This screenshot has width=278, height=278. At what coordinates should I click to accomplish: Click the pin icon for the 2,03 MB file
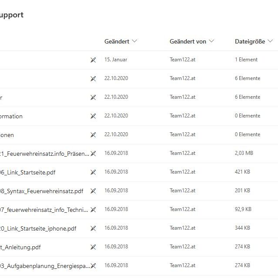point(93,154)
